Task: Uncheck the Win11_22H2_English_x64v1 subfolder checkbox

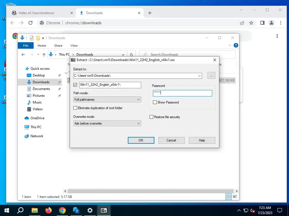Action: pos(75,85)
